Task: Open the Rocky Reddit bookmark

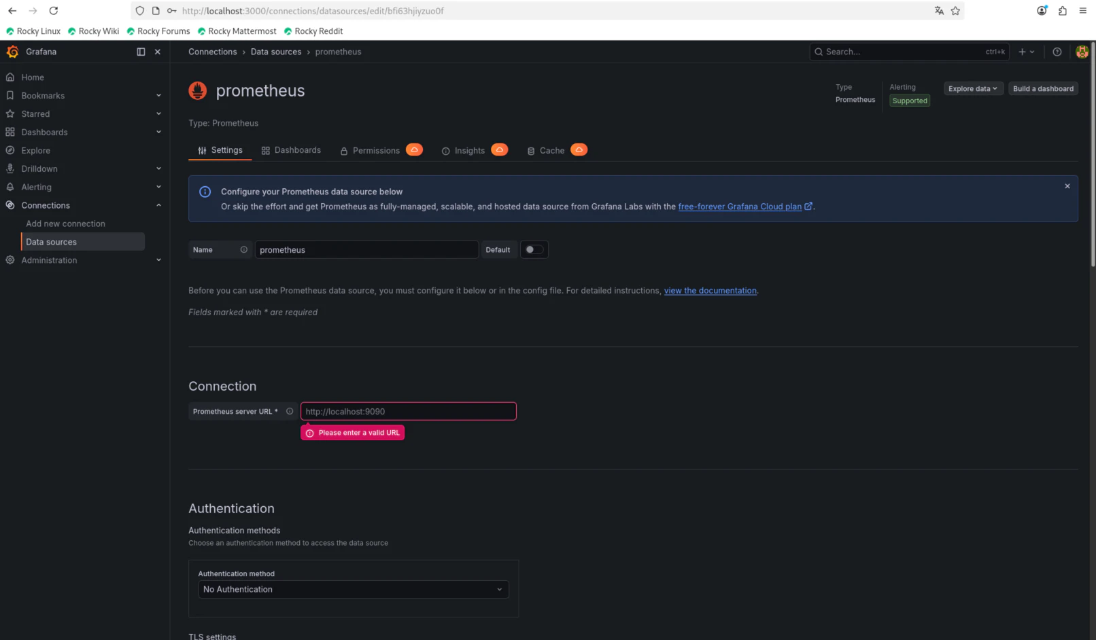Action: (x=313, y=31)
